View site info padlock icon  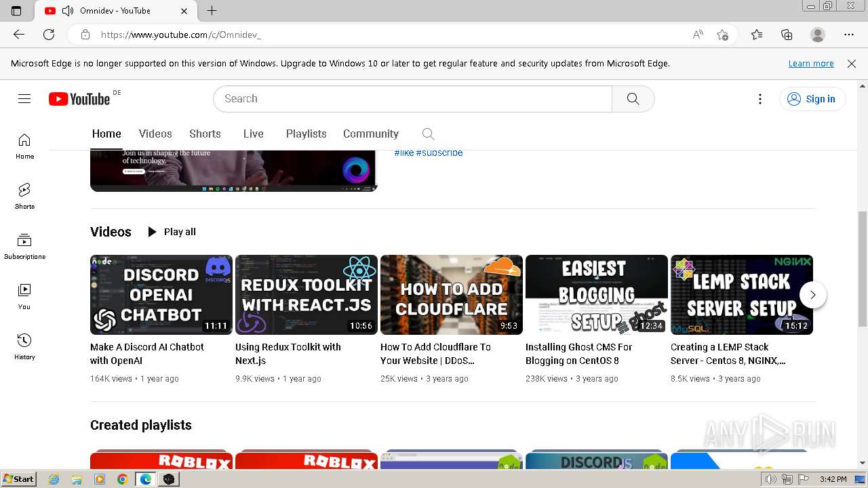[x=85, y=35]
